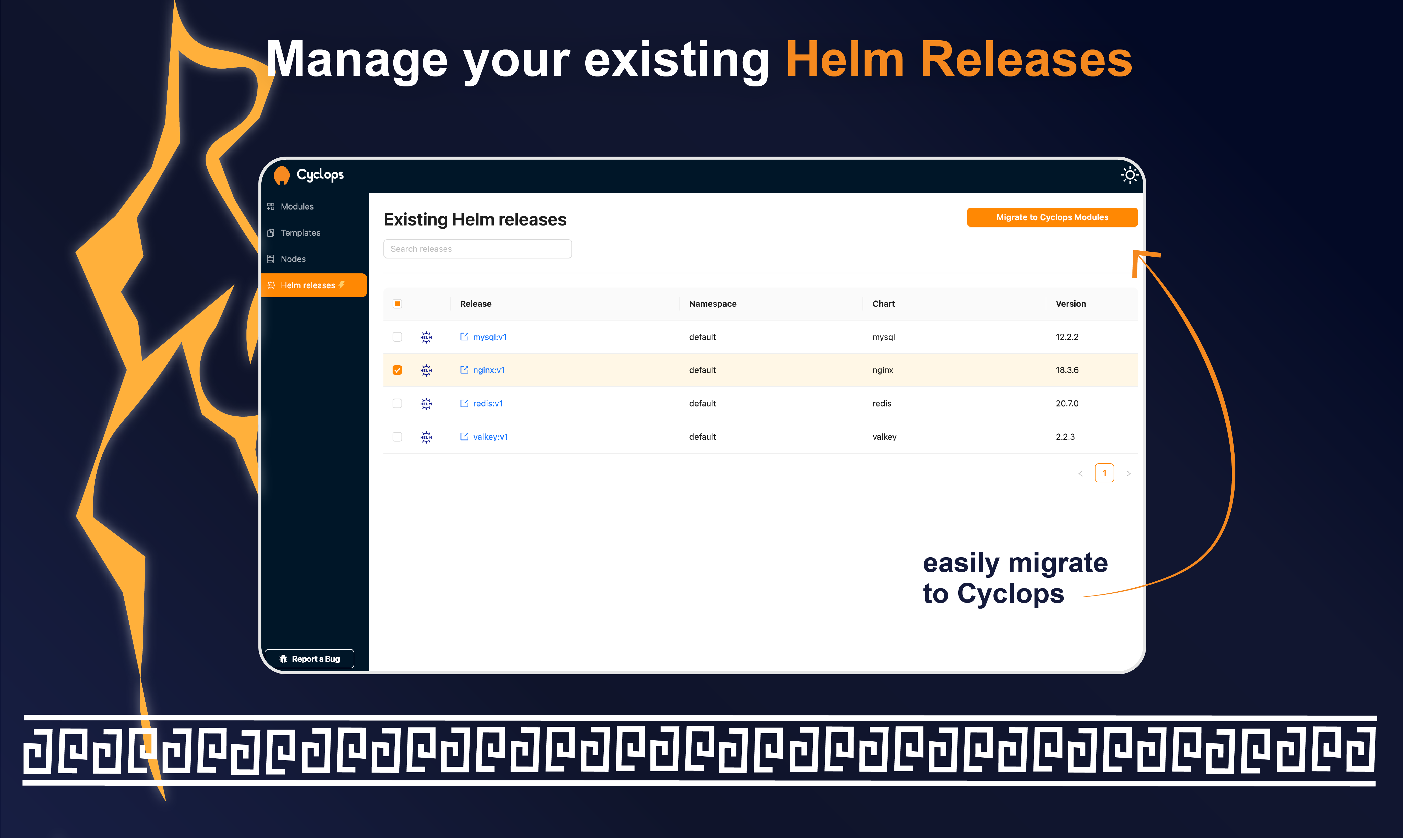Viewport: 1403px width, 838px height.
Task: Go to next page arrow
Action: [x=1128, y=473]
